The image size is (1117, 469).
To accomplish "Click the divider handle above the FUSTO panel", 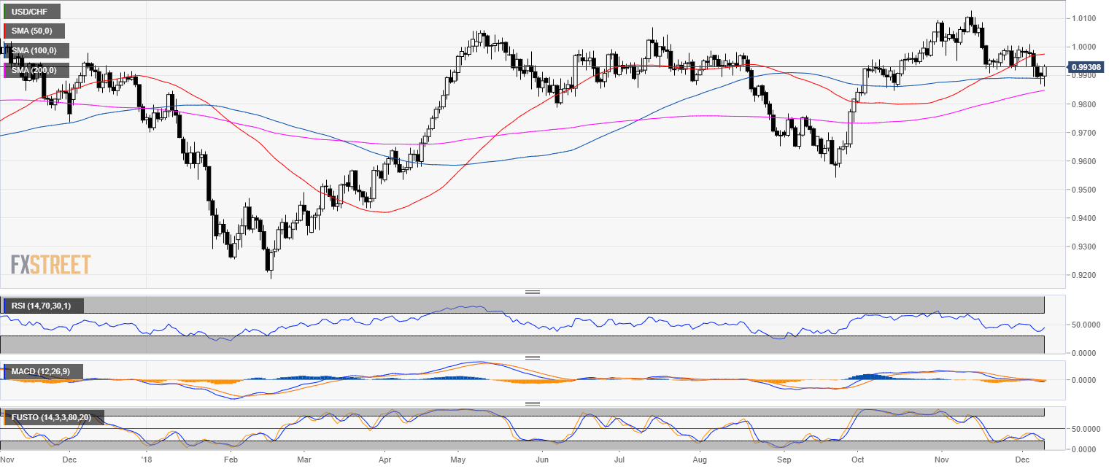I will click(533, 403).
